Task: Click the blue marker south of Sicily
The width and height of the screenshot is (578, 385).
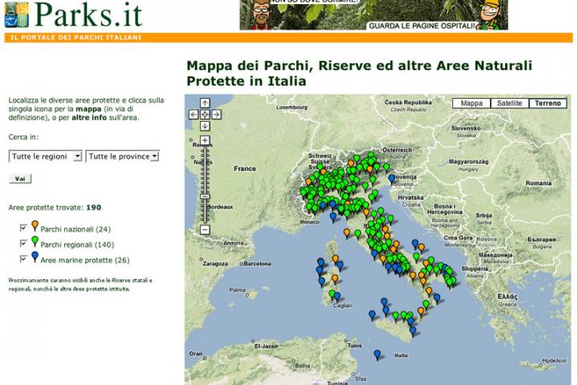Action: 377,354
